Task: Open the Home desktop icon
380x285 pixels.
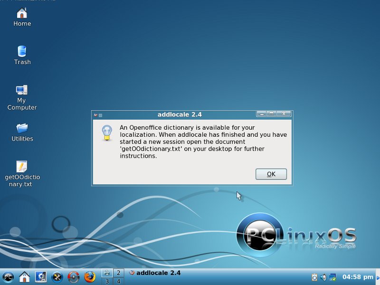Action: pyautogui.click(x=22, y=13)
